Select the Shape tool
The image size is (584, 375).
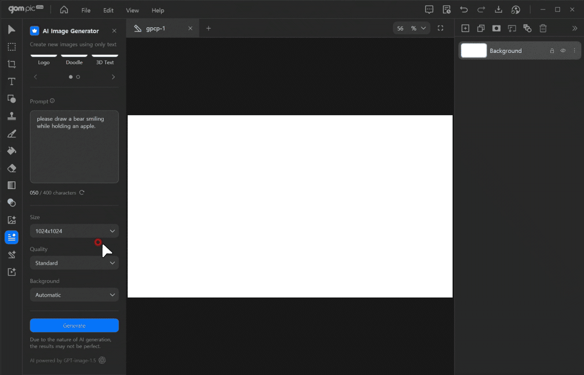pyautogui.click(x=11, y=99)
